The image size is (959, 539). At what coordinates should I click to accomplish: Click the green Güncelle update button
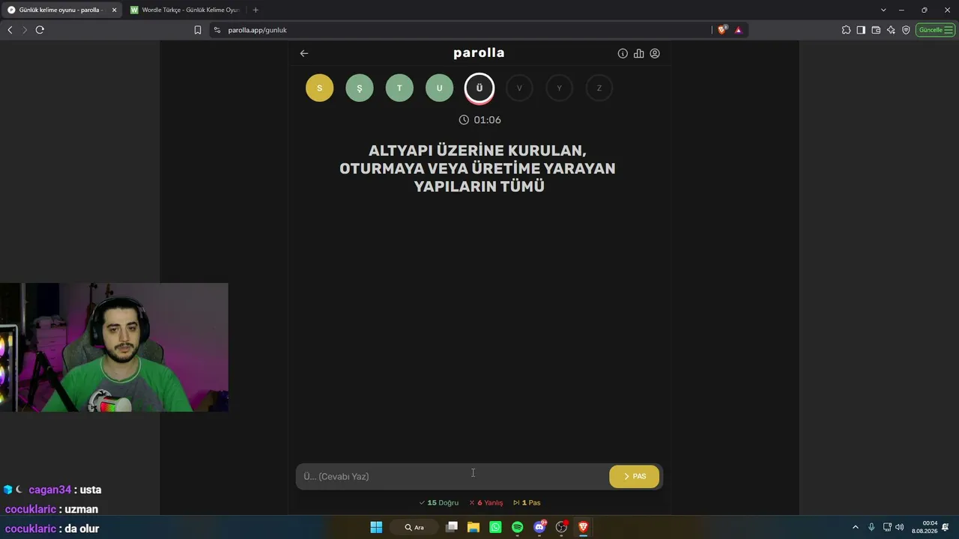(935, 30)
